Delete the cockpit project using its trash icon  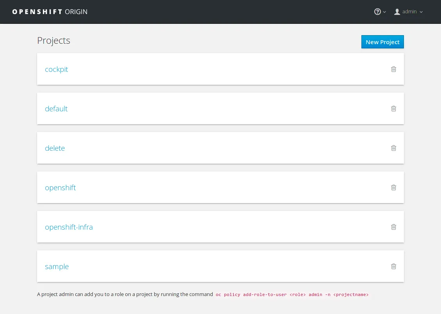click(393, 69)
